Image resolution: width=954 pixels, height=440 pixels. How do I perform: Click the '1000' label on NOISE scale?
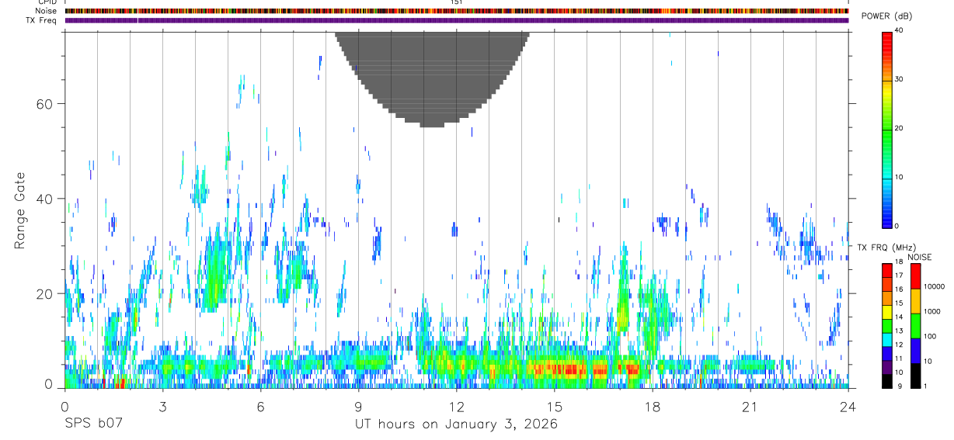pyautogui.click(x=932, y=311)
